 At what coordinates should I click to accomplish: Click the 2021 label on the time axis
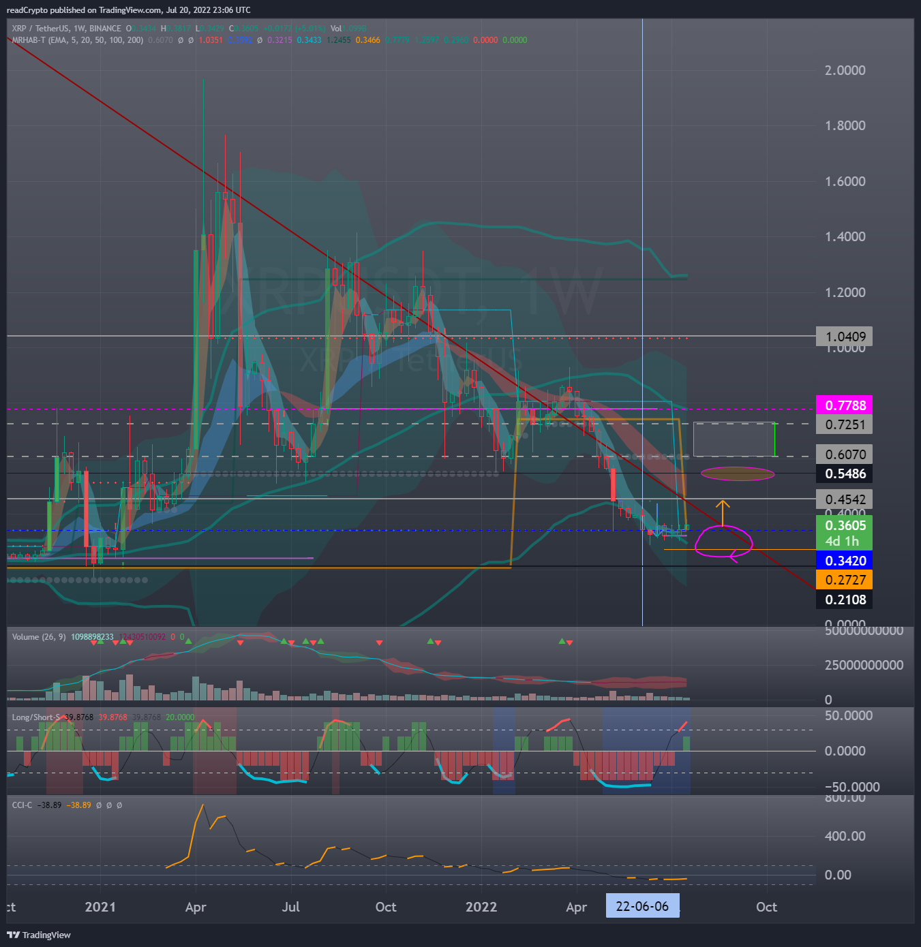coord(100,907)
